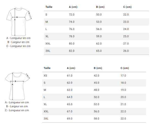Click the men's t-shirt diagram
The image size is (152, 127).
point(19,22)
